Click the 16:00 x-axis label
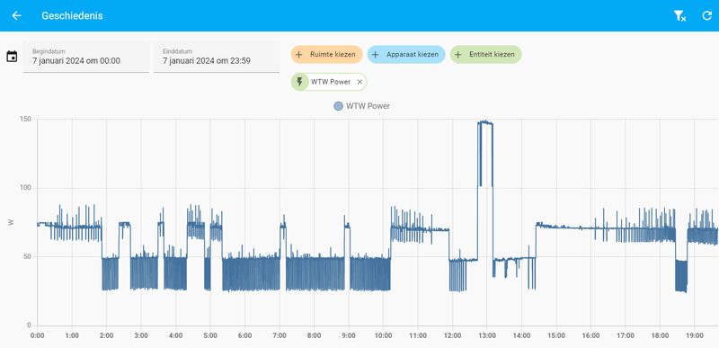 [x=590, y=335]
